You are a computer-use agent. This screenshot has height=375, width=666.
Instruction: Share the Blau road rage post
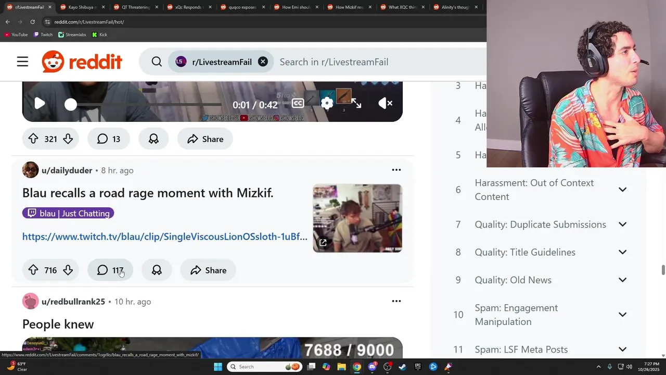208,270
